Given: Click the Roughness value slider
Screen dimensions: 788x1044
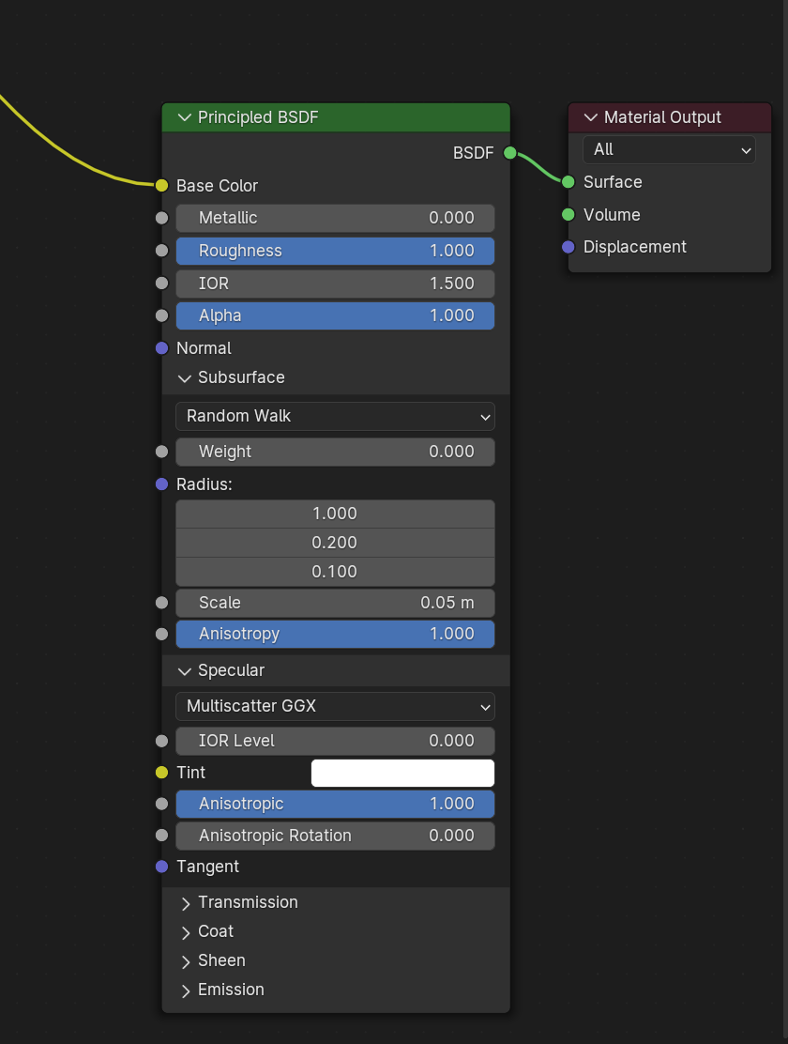Looking at the screenshot, I should tap(336, 251).
